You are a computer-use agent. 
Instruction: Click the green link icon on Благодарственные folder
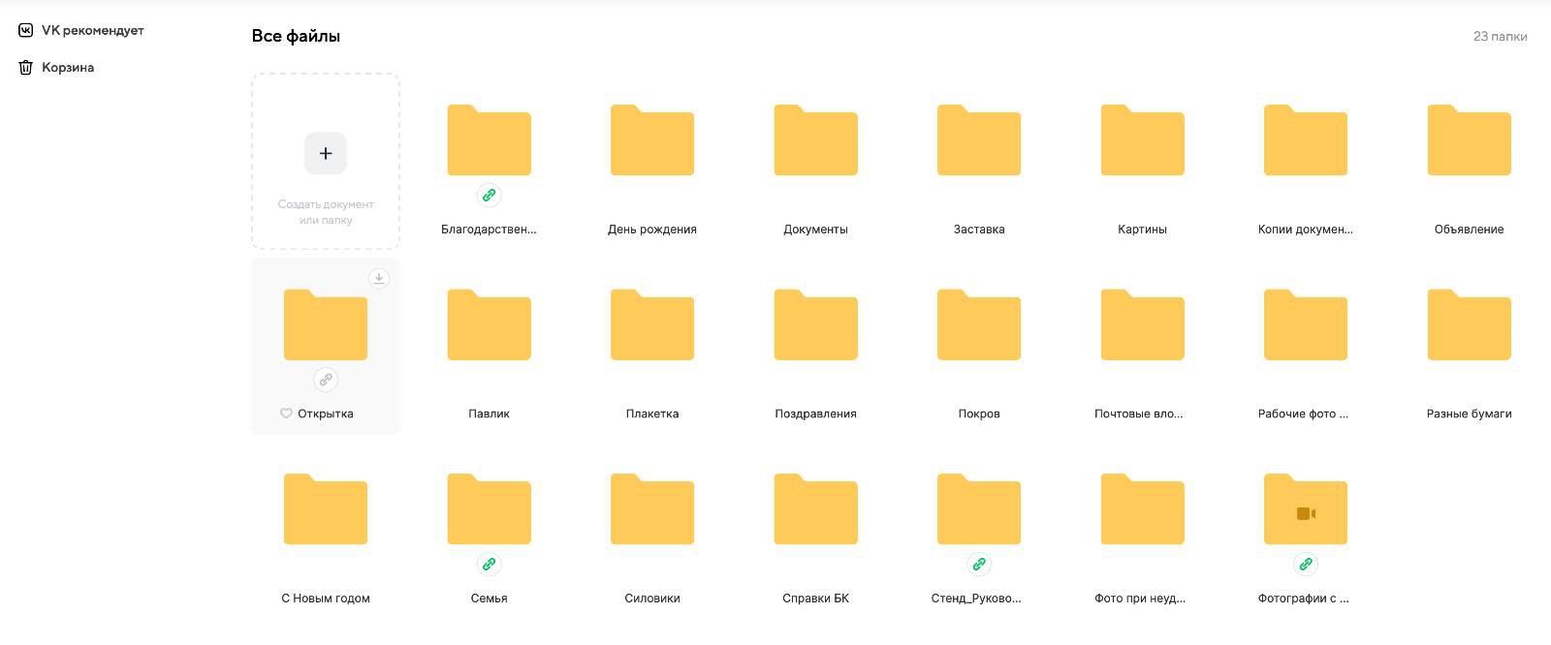click(489, 196)
